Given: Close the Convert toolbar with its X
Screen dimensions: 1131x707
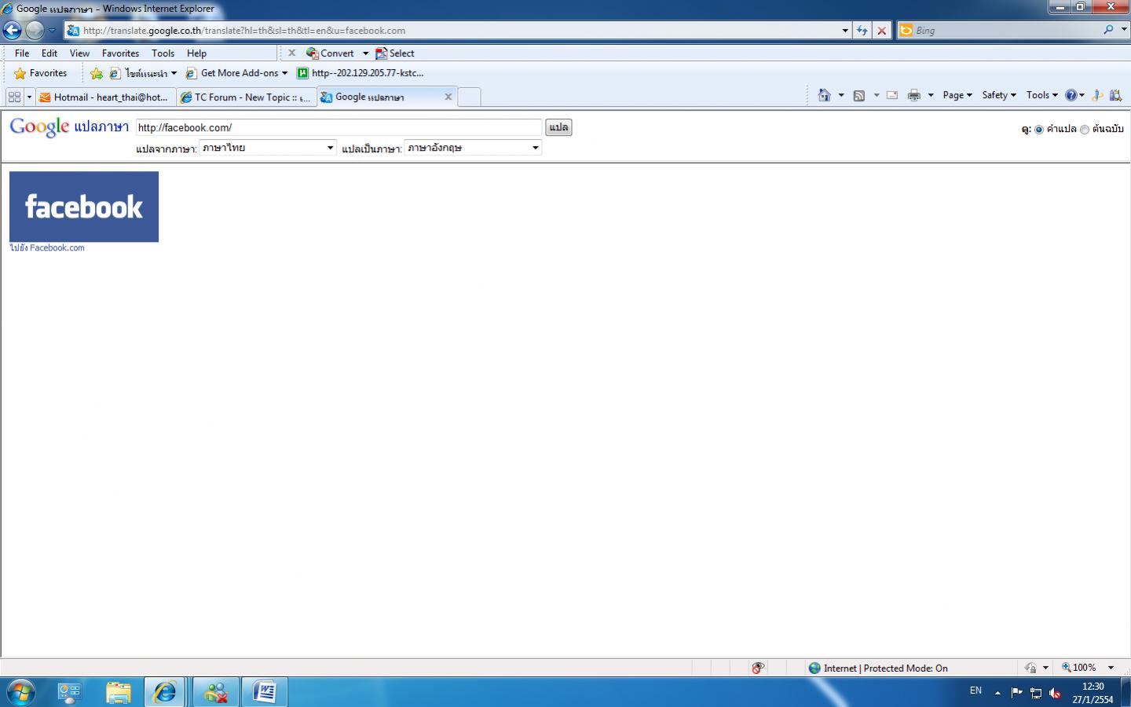Looking at the screenshot, I should coord(291,53).
